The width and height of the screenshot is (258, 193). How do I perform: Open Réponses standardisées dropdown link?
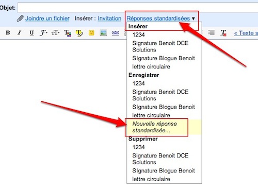(158, 19)
